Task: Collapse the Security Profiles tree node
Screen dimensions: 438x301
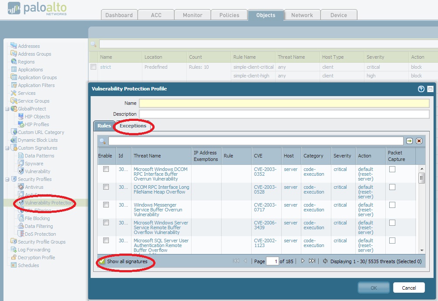Action: (x=7, y=179)
